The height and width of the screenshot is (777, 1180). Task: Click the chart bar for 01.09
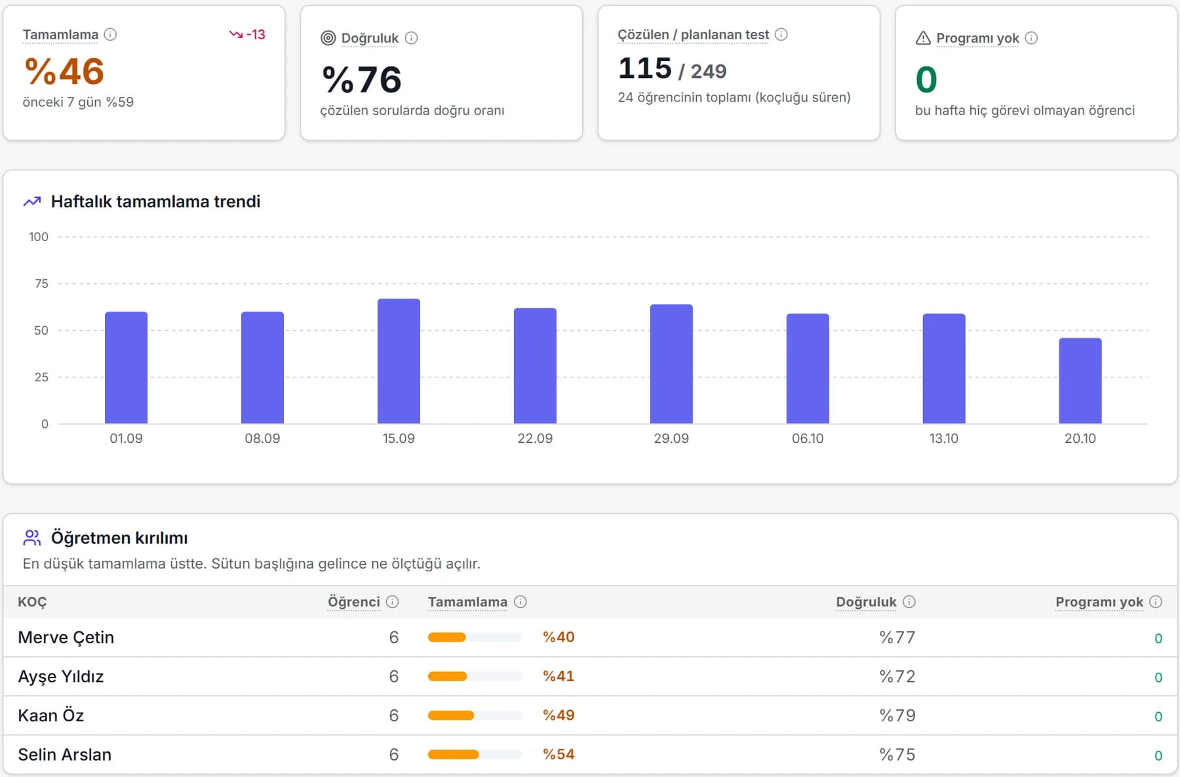126,368
